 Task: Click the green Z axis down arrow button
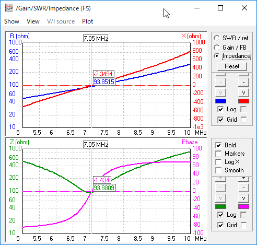click(x=220, y=198)
